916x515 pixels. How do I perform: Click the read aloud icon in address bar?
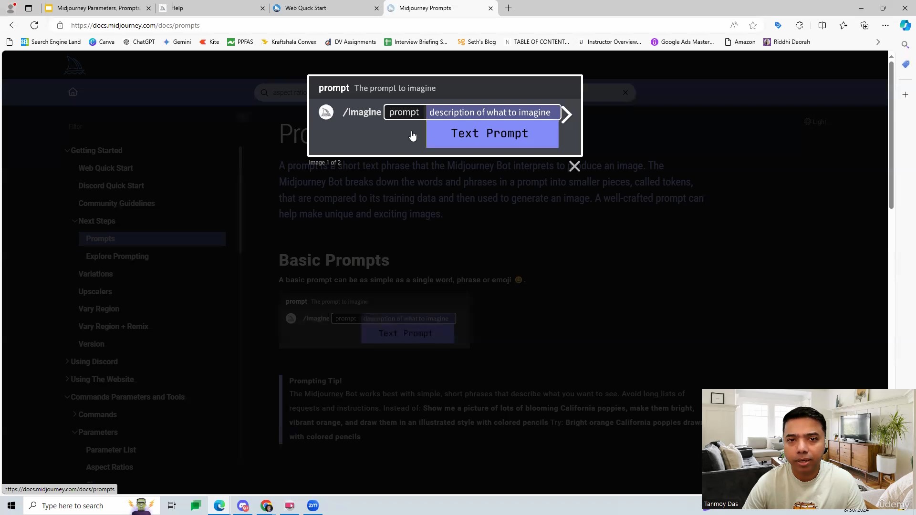[734, 25]
